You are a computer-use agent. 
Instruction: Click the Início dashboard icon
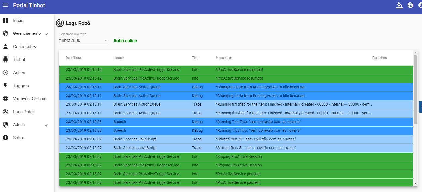5,20
